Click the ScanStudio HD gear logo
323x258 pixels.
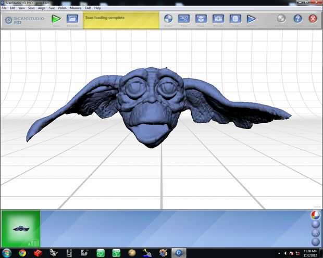coord(8,20)
